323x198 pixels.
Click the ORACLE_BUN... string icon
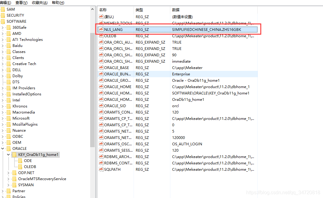tap(101, 74)
